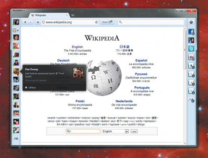This screenshot has height=158, width=208.
Task: Go back with the back arrow
Action: [25, 22]
